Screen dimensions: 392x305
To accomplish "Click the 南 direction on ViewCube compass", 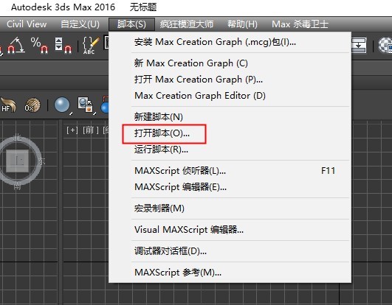I will pos(17,186).
